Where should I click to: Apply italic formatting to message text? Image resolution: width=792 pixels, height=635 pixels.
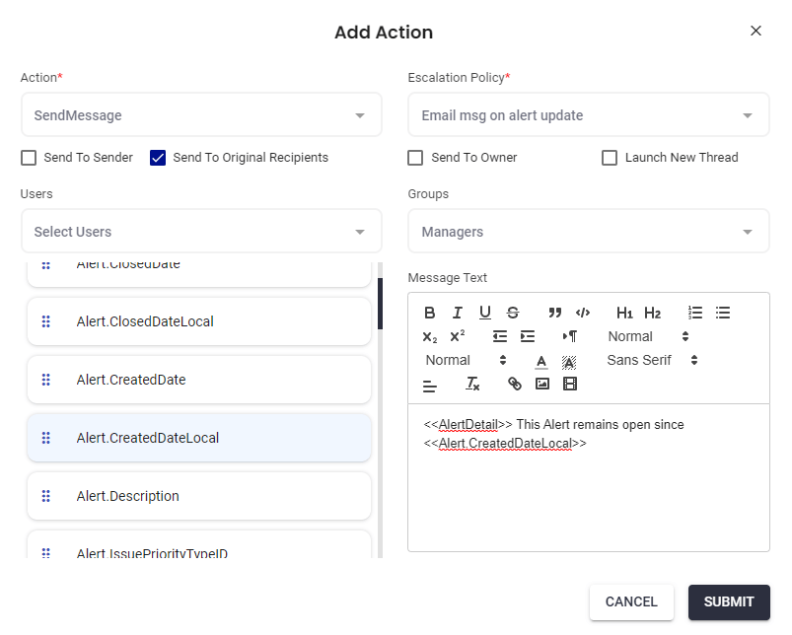457,313
